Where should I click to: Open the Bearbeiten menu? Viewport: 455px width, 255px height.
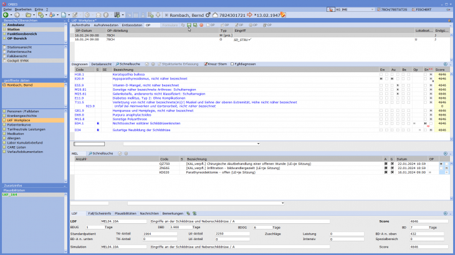point(23,7)
